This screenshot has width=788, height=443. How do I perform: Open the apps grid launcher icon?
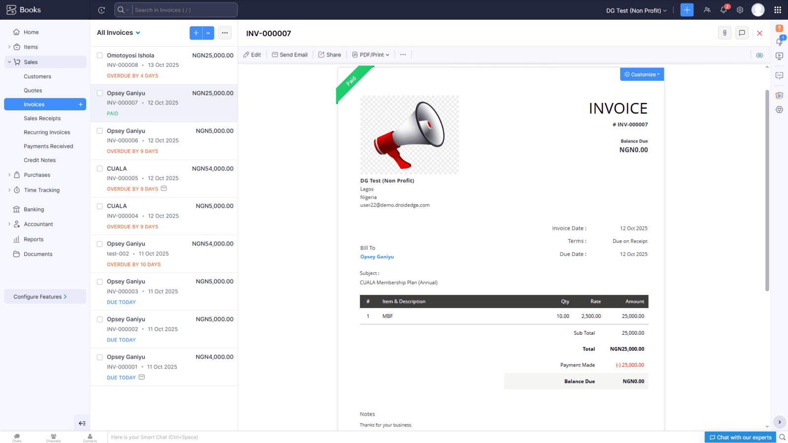(778, 10)
